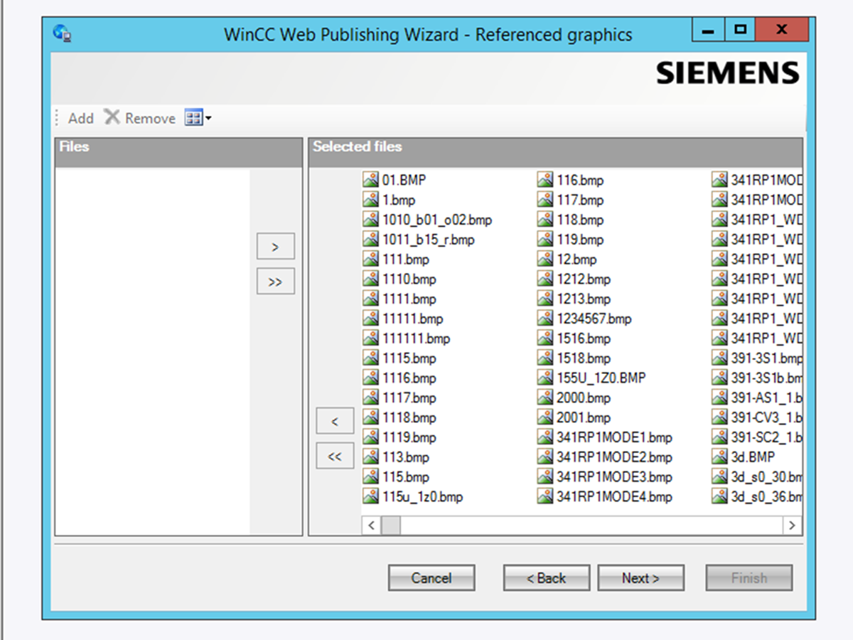Click the Selected files list header
The height and width of the screenshot is (640, 853).
point(556,152)
